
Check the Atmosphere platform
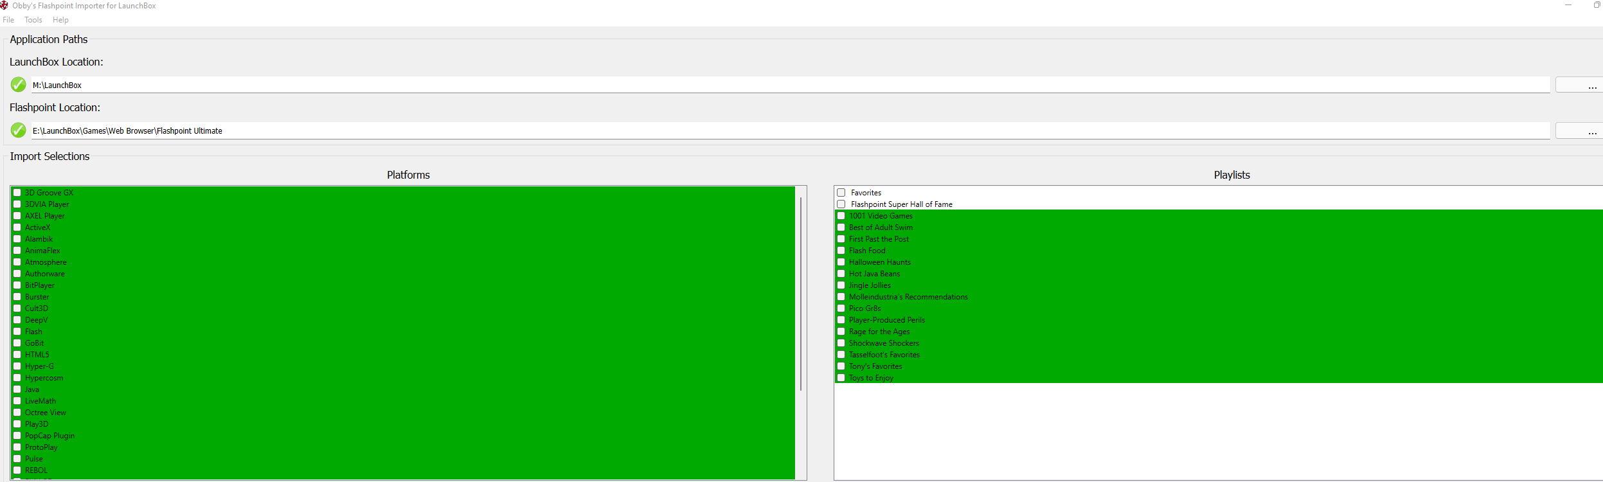(17, 262)
